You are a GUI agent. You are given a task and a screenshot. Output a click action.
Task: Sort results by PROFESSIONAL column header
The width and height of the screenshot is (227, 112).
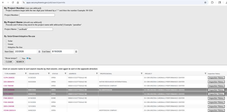(x=106, y=74)
